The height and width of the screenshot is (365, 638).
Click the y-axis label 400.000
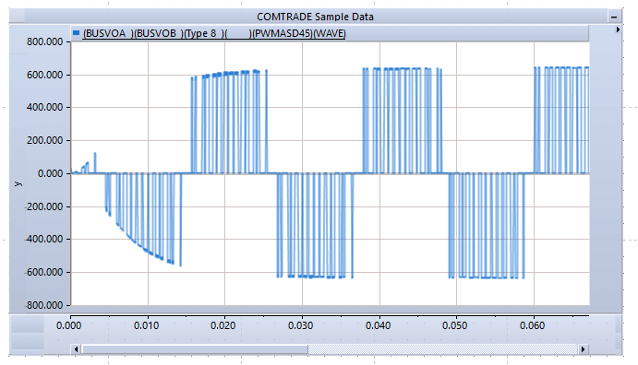tap(44, 108)
